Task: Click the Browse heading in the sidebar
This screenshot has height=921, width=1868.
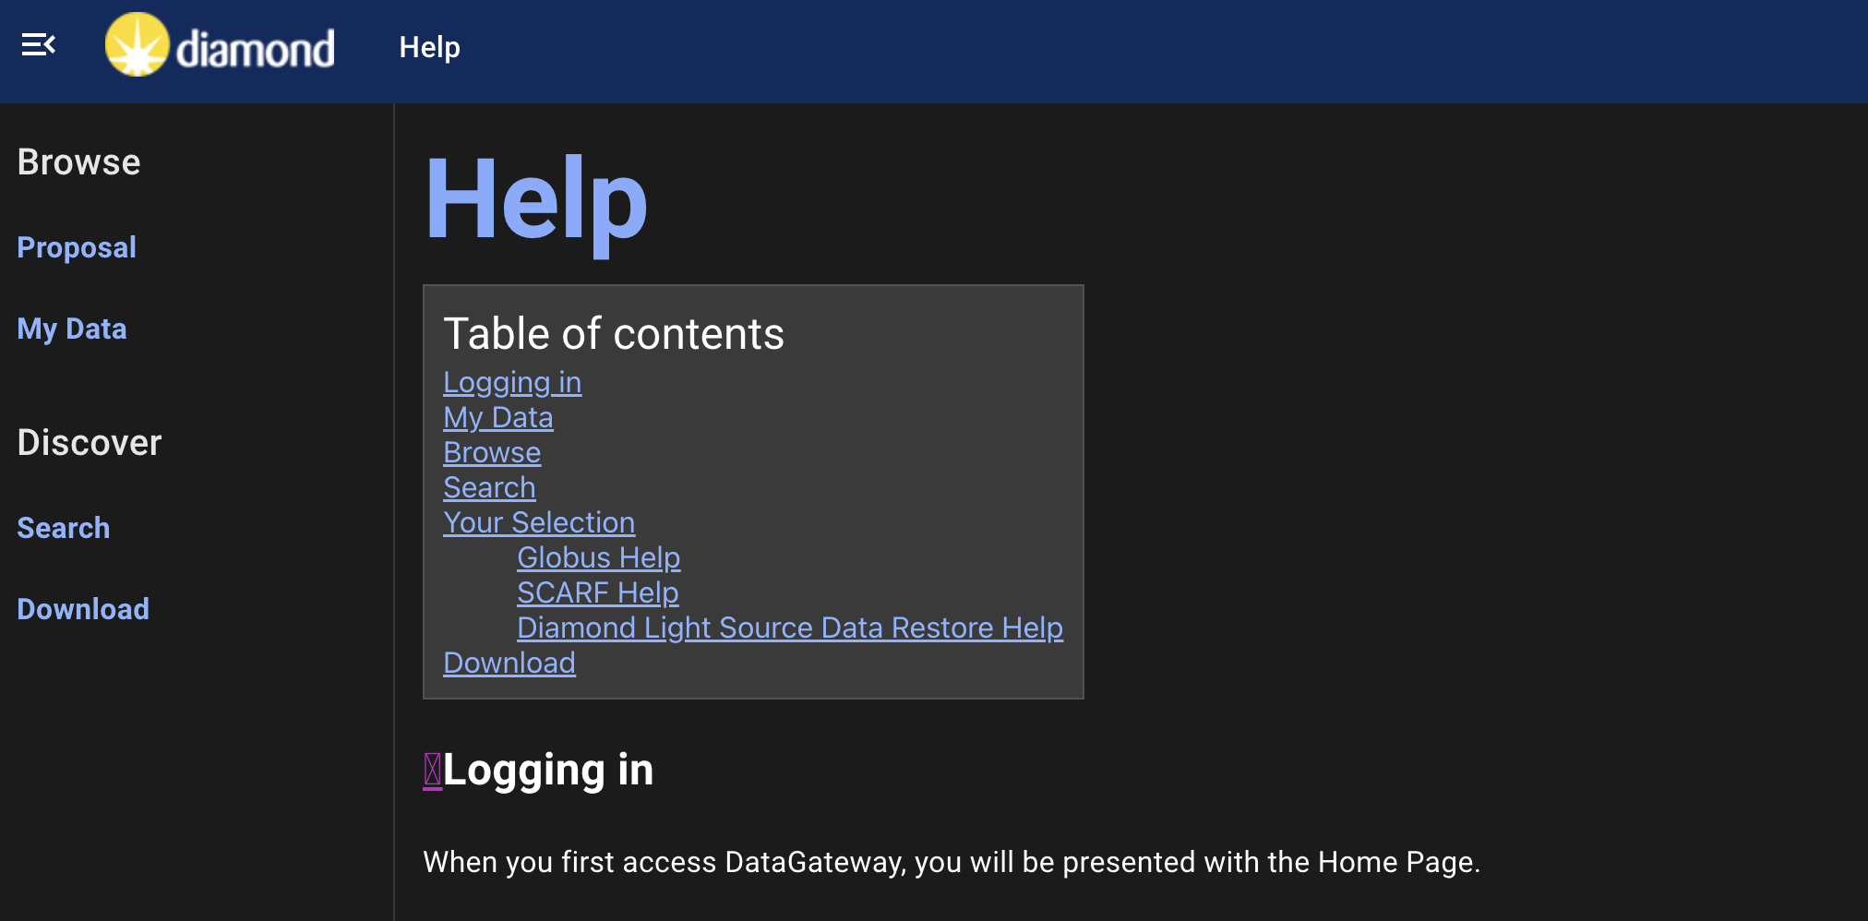Action: click(x=78, y=161)
